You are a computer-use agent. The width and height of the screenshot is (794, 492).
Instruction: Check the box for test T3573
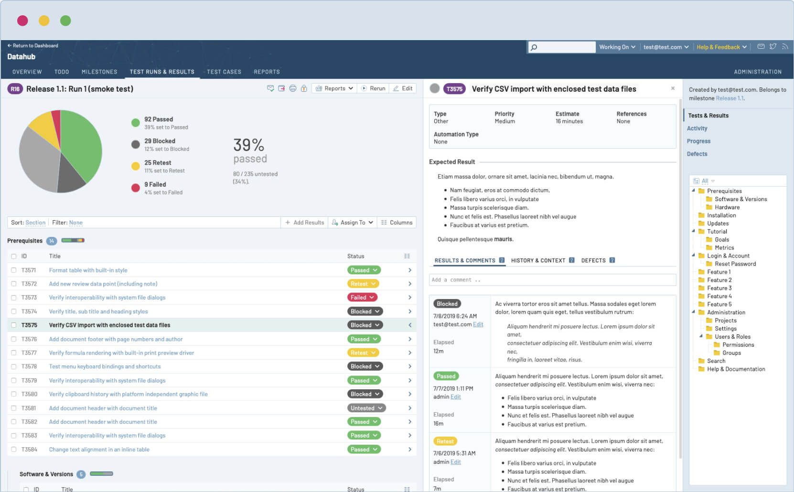(14, 298)
